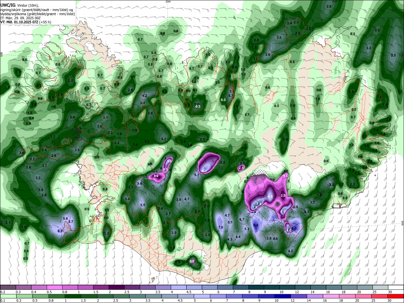Select the light periwinkle snow swatch above top-row 4
The image size is (404, 303).
point(178,288)
